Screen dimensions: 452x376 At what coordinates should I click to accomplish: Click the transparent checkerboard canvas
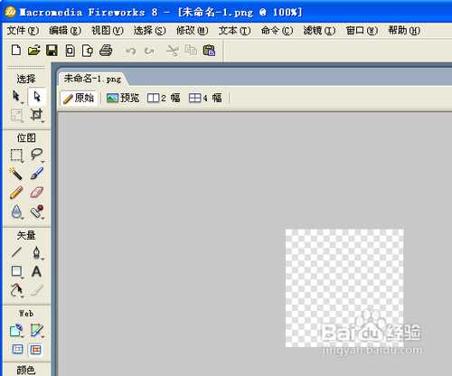point(344,288)
